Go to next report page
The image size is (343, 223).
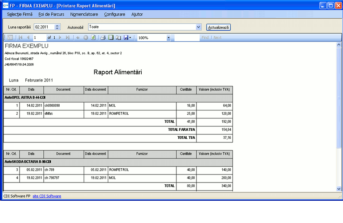60,37
